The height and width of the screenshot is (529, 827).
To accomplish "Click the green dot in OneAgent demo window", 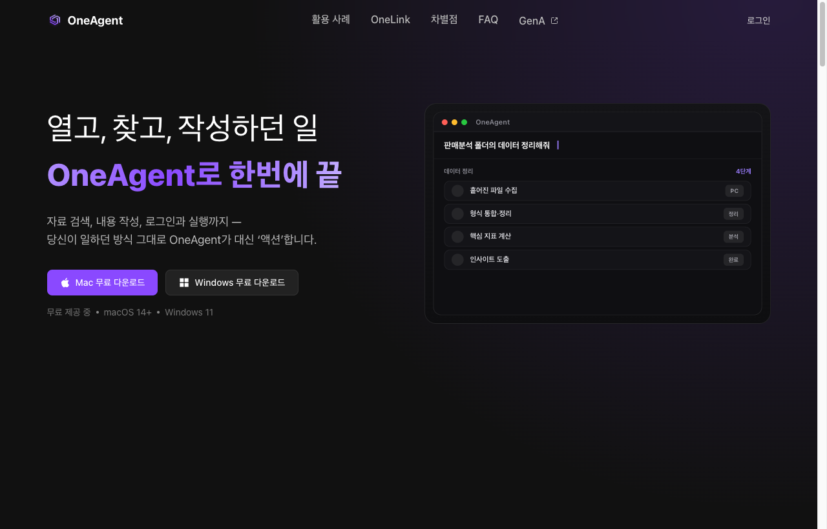I will (x=464, y=122).
